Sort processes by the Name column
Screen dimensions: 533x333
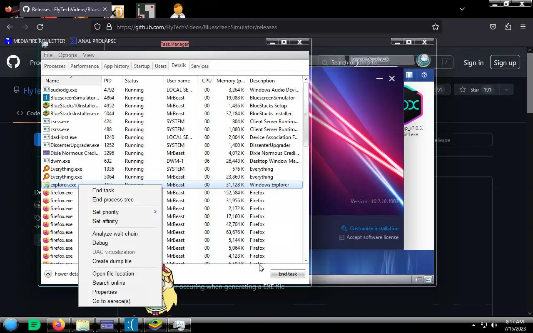click(x=71, y=80)
